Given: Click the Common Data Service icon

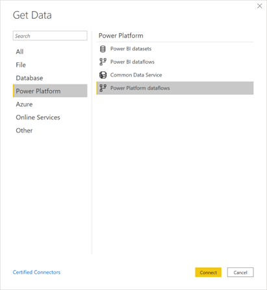Looking at the screenshot, I should [103, 75].
